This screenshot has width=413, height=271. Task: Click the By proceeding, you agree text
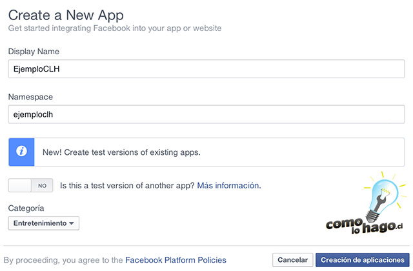[63, 260]
